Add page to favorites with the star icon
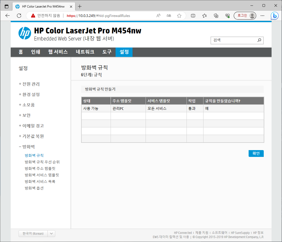Image resolution: width=282 pixels, height=242 pixels. tap(179, 16)
